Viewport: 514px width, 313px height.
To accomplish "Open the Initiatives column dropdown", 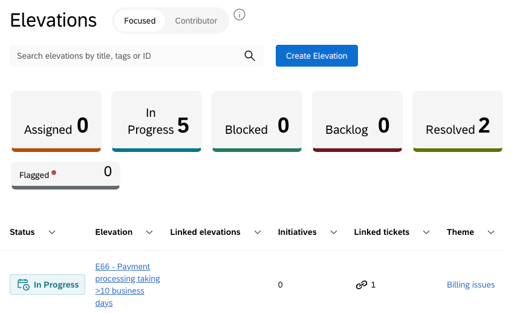I will (334, 232).
